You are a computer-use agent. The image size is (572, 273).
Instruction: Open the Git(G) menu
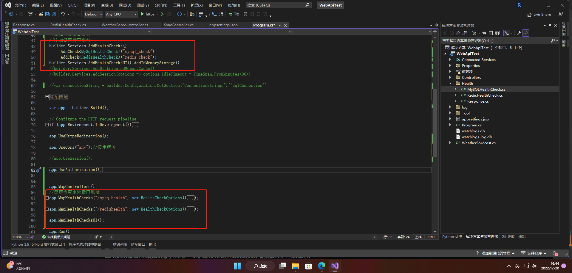(72, 5)
